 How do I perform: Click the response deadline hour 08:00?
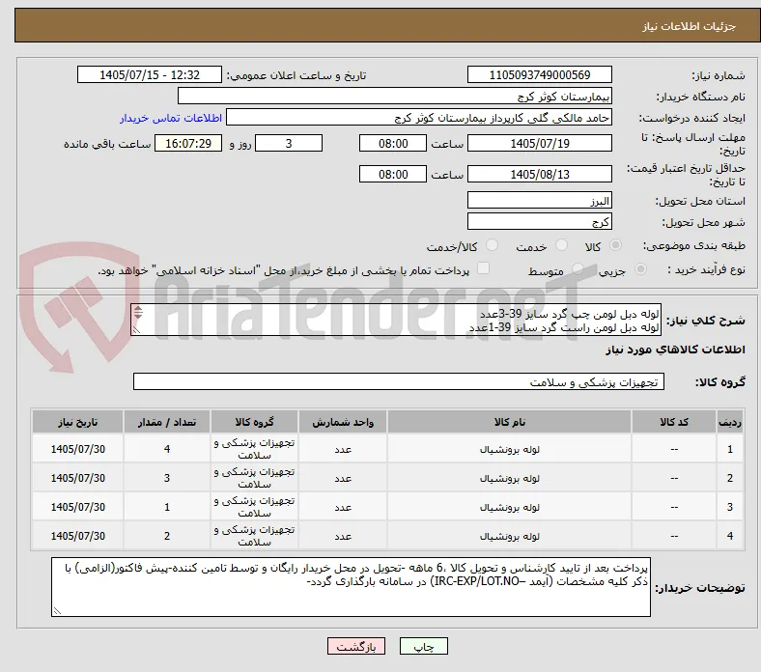[x=393, y=144]
